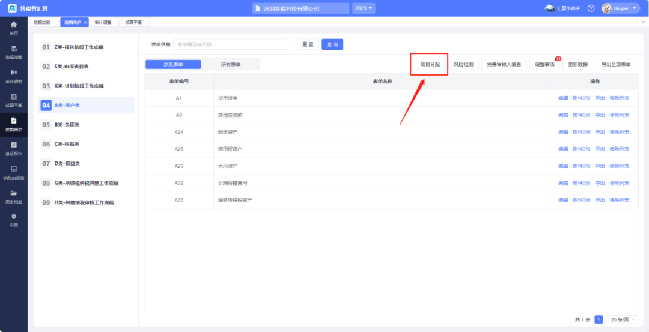The width and height of the screenshot is (649, 332).
Task: Select 03 X类-计划阶段工作底稿 category
Action: pyautogui.click(x=86, y=86)
